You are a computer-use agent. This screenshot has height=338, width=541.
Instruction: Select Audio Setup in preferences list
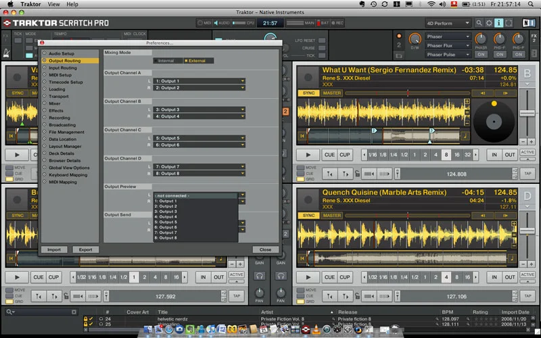[62, 53]
